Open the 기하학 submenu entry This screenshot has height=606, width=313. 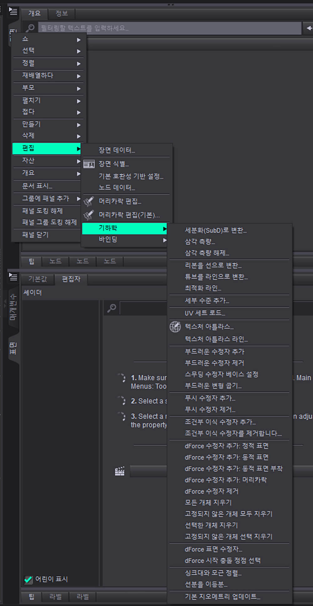pos(125,228)
